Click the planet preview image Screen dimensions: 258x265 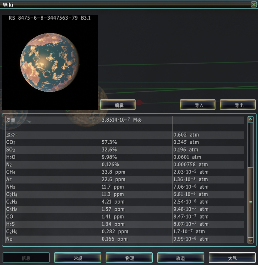pyautogui.click(x=50, y=63)
